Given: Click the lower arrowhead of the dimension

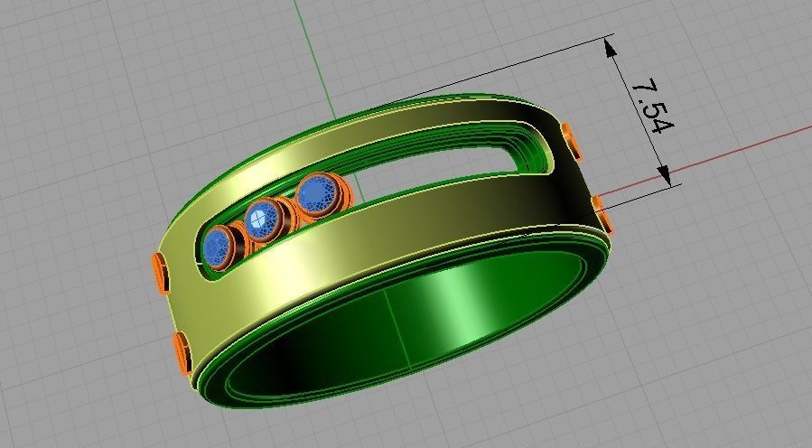Looking at the screenshot, I should click(665, 176).
